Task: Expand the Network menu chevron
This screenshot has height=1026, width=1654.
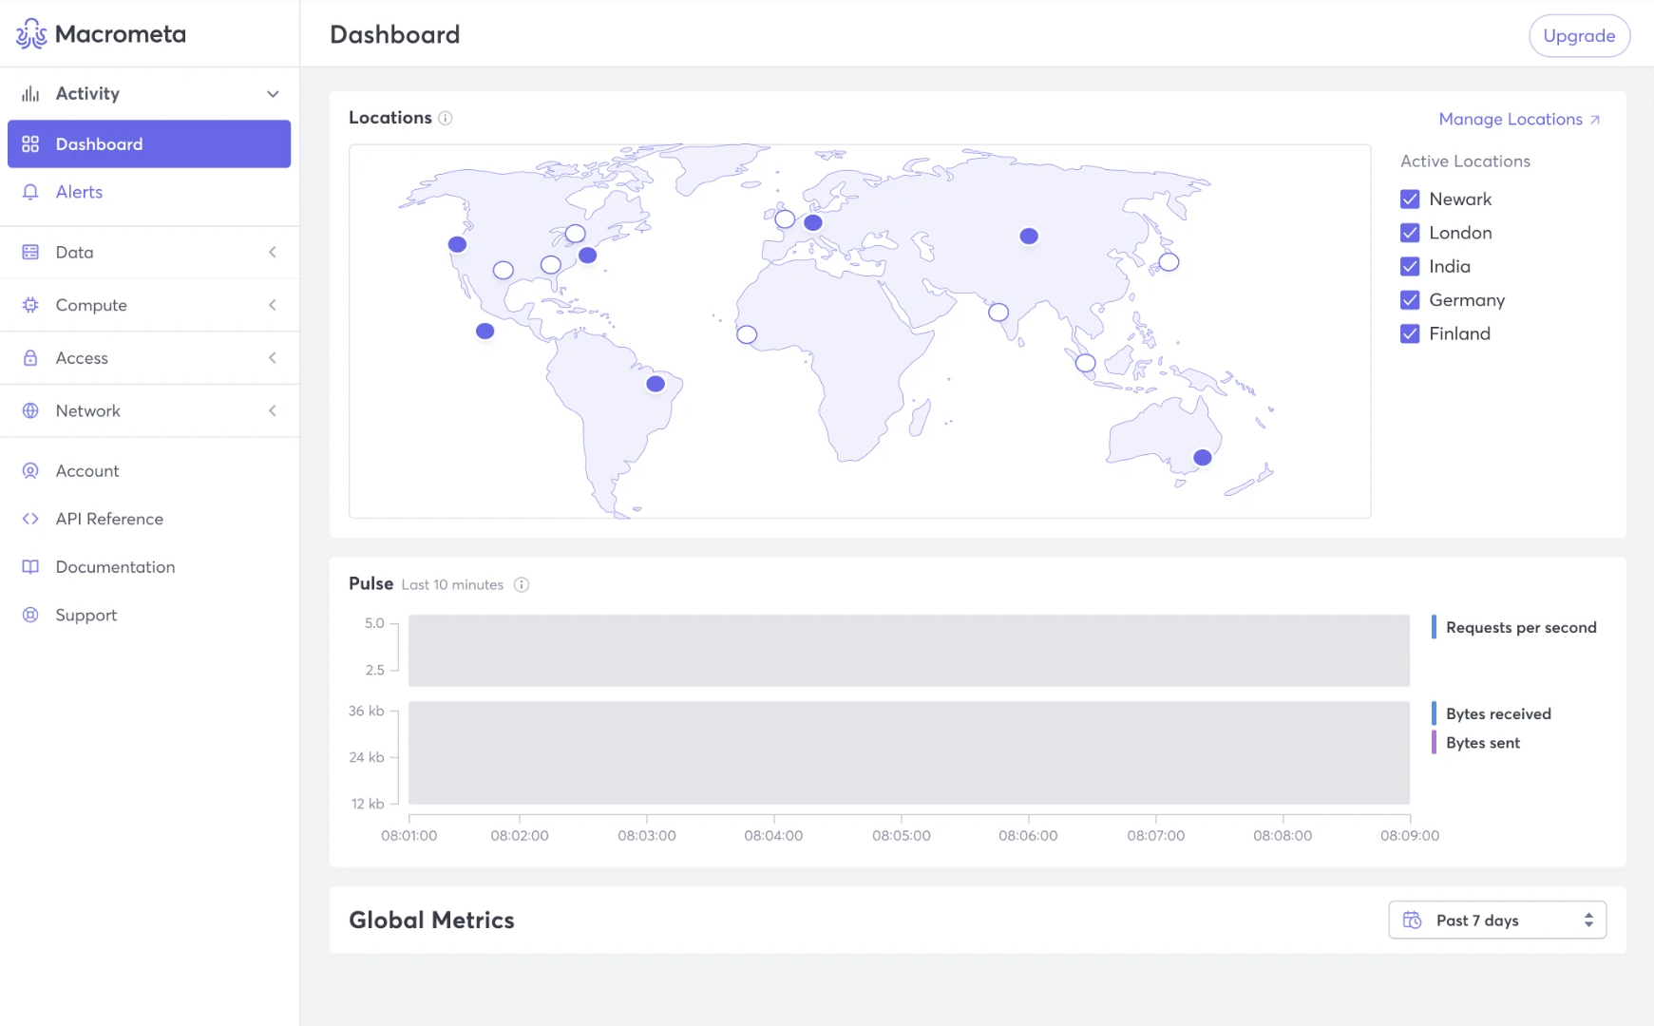Action: (273, 410)
